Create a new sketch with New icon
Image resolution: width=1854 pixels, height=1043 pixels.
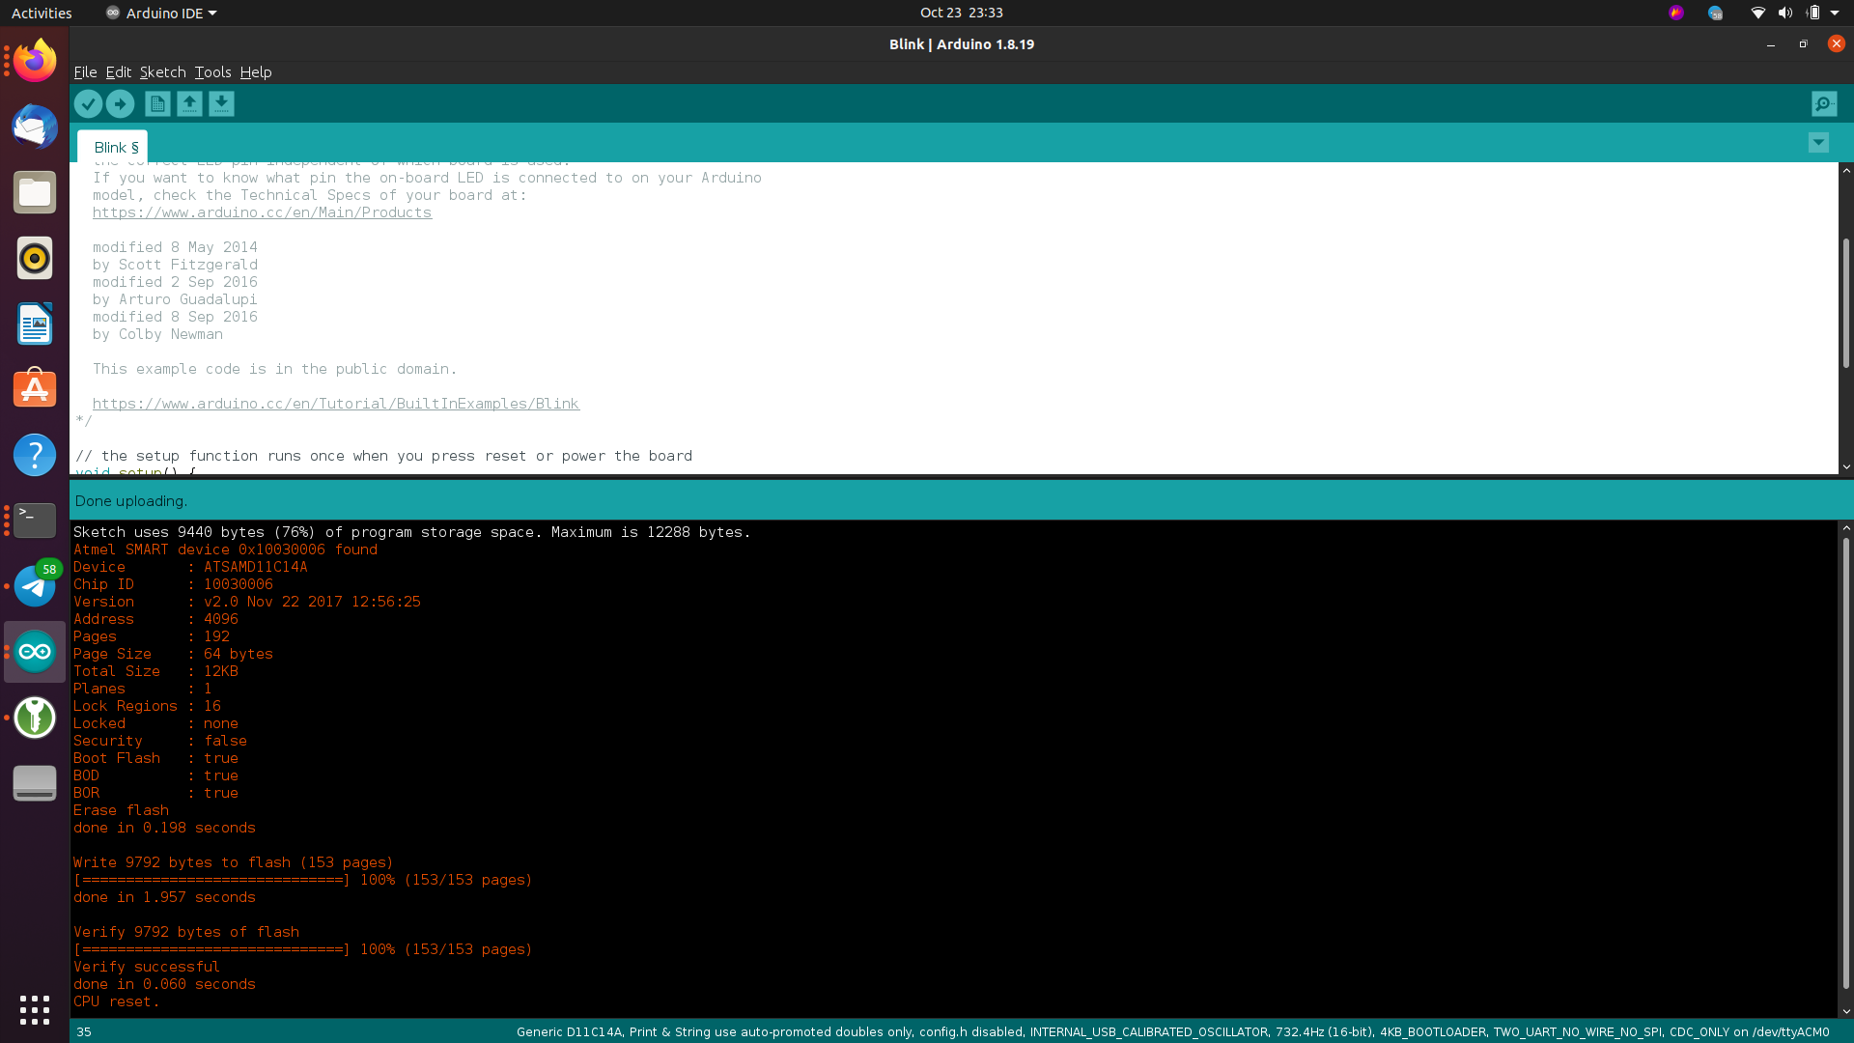point(157,103)
